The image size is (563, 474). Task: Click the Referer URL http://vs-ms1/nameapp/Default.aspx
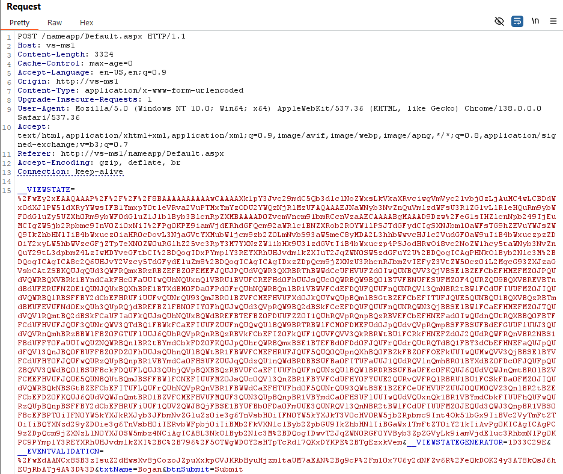point(142,153)
